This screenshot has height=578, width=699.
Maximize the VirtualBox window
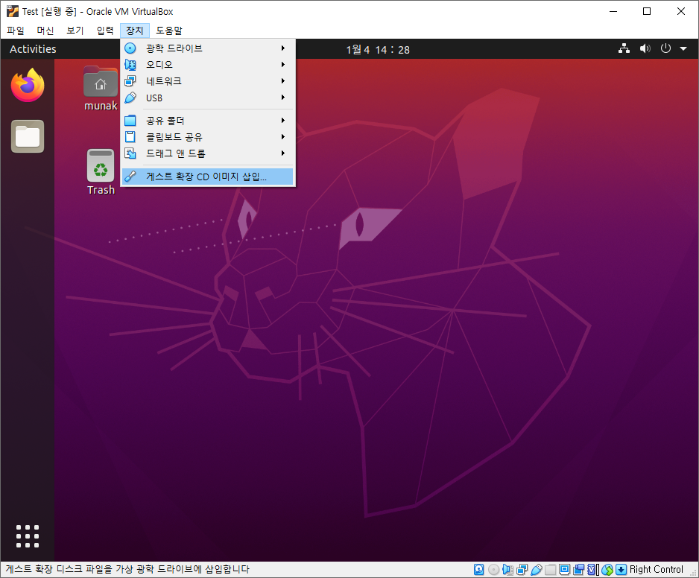coord(647,12)
